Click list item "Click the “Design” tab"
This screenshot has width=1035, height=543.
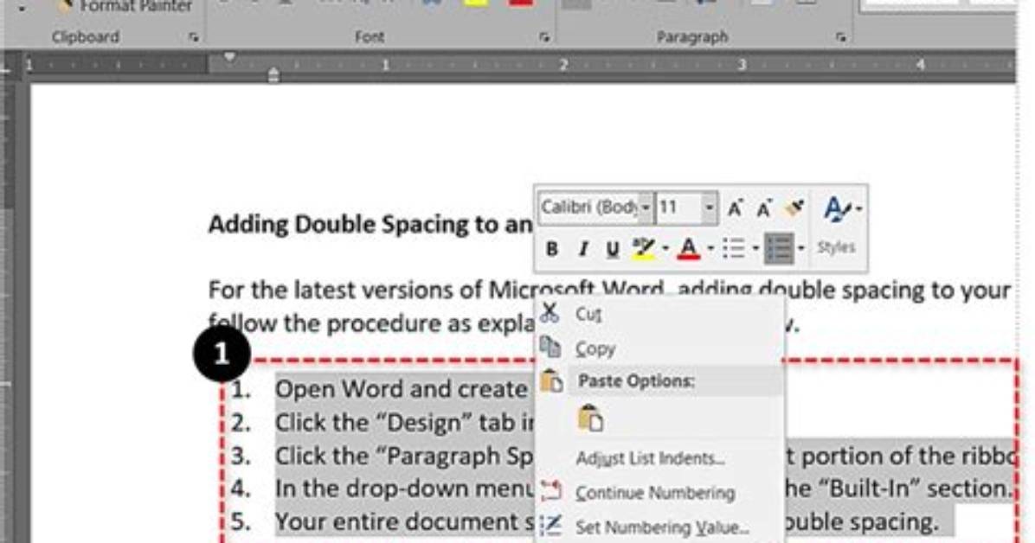coord(405,423)
